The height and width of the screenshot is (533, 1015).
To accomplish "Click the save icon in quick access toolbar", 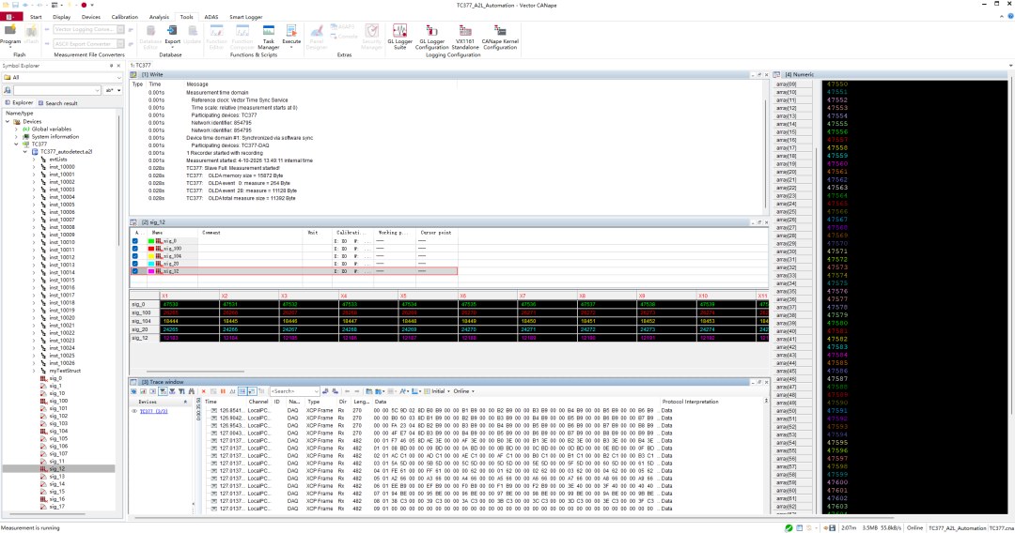I will pyautogui.click(x=15, y=6).
